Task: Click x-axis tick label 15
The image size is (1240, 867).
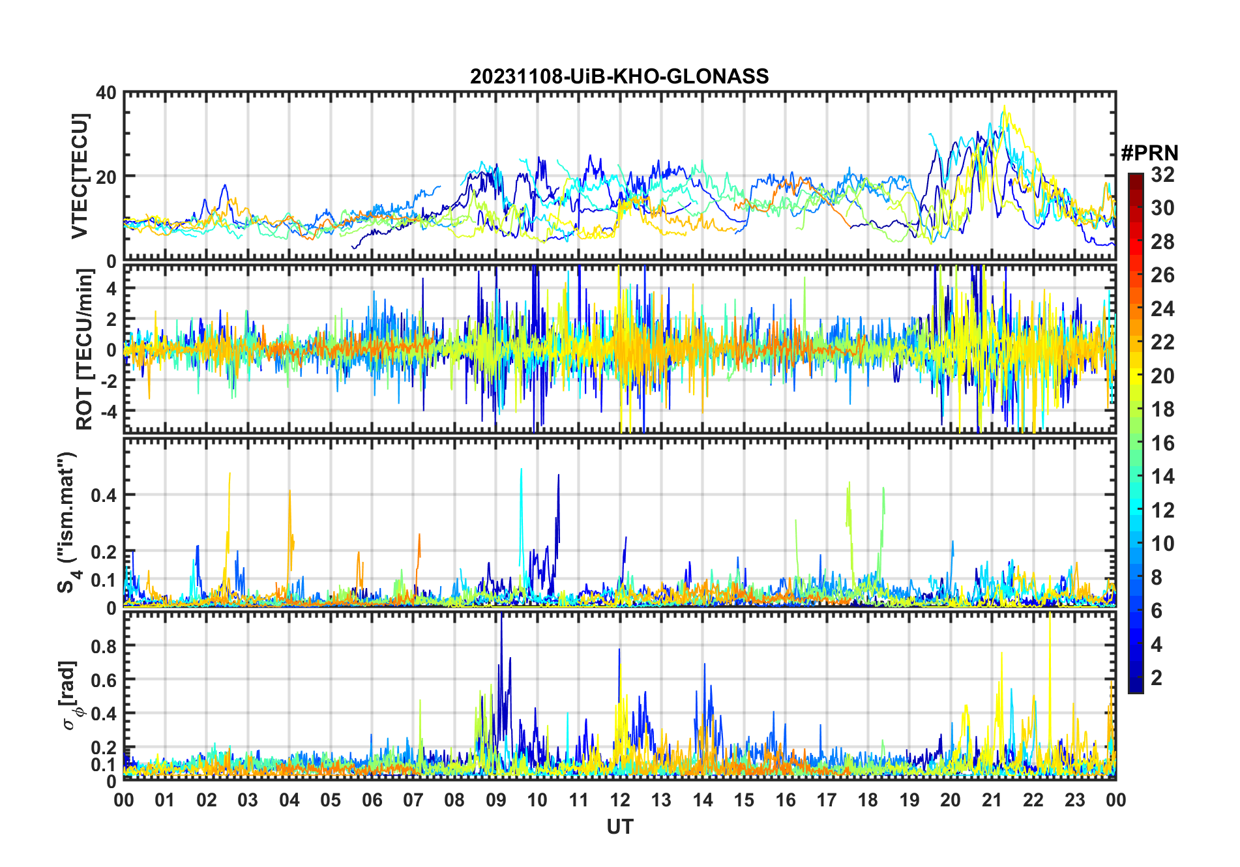Action: click(744, 800)
